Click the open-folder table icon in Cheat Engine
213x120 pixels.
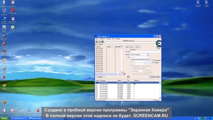[x=100, y=42]
